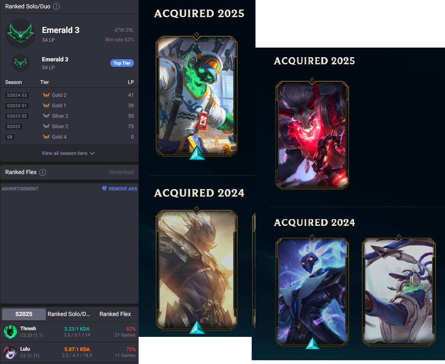The width and height of the screenshot is (445, 364).
Task: Switch to the Ranked Solo/D... tab
Action: coord(69,314)
